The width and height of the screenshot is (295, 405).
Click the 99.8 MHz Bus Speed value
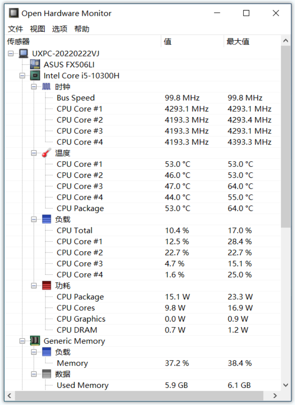(182, 97)
